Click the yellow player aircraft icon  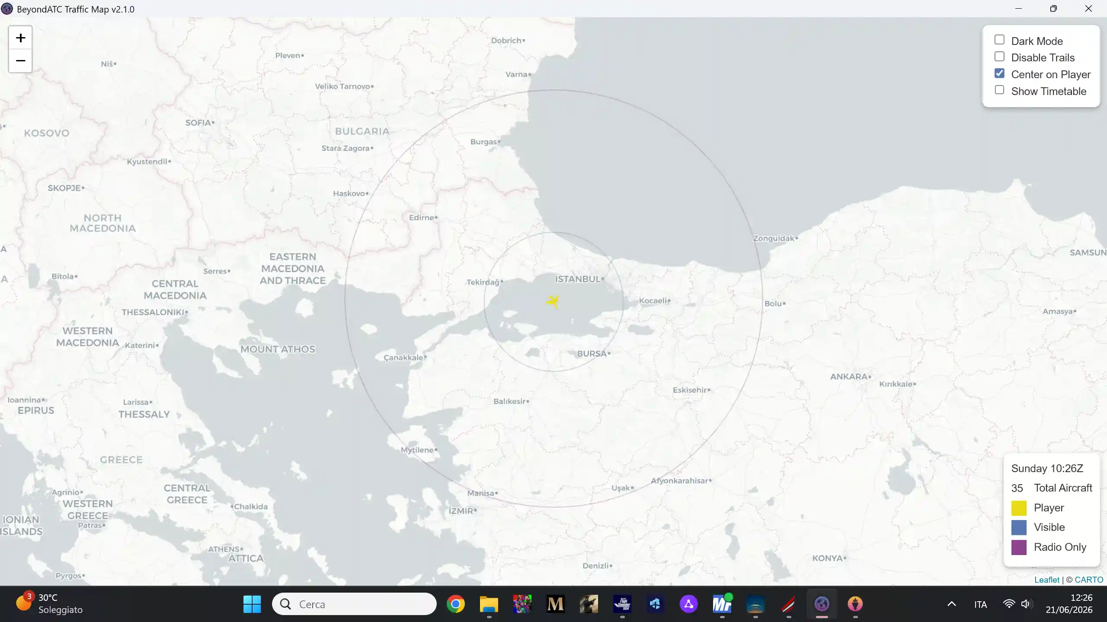pyautogui.click(x=553, y=301)
